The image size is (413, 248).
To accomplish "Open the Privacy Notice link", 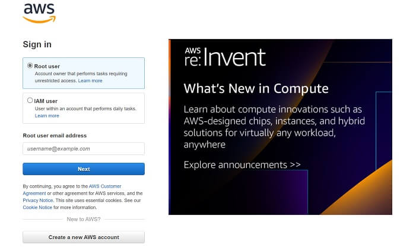I will [x=38, y=200].
